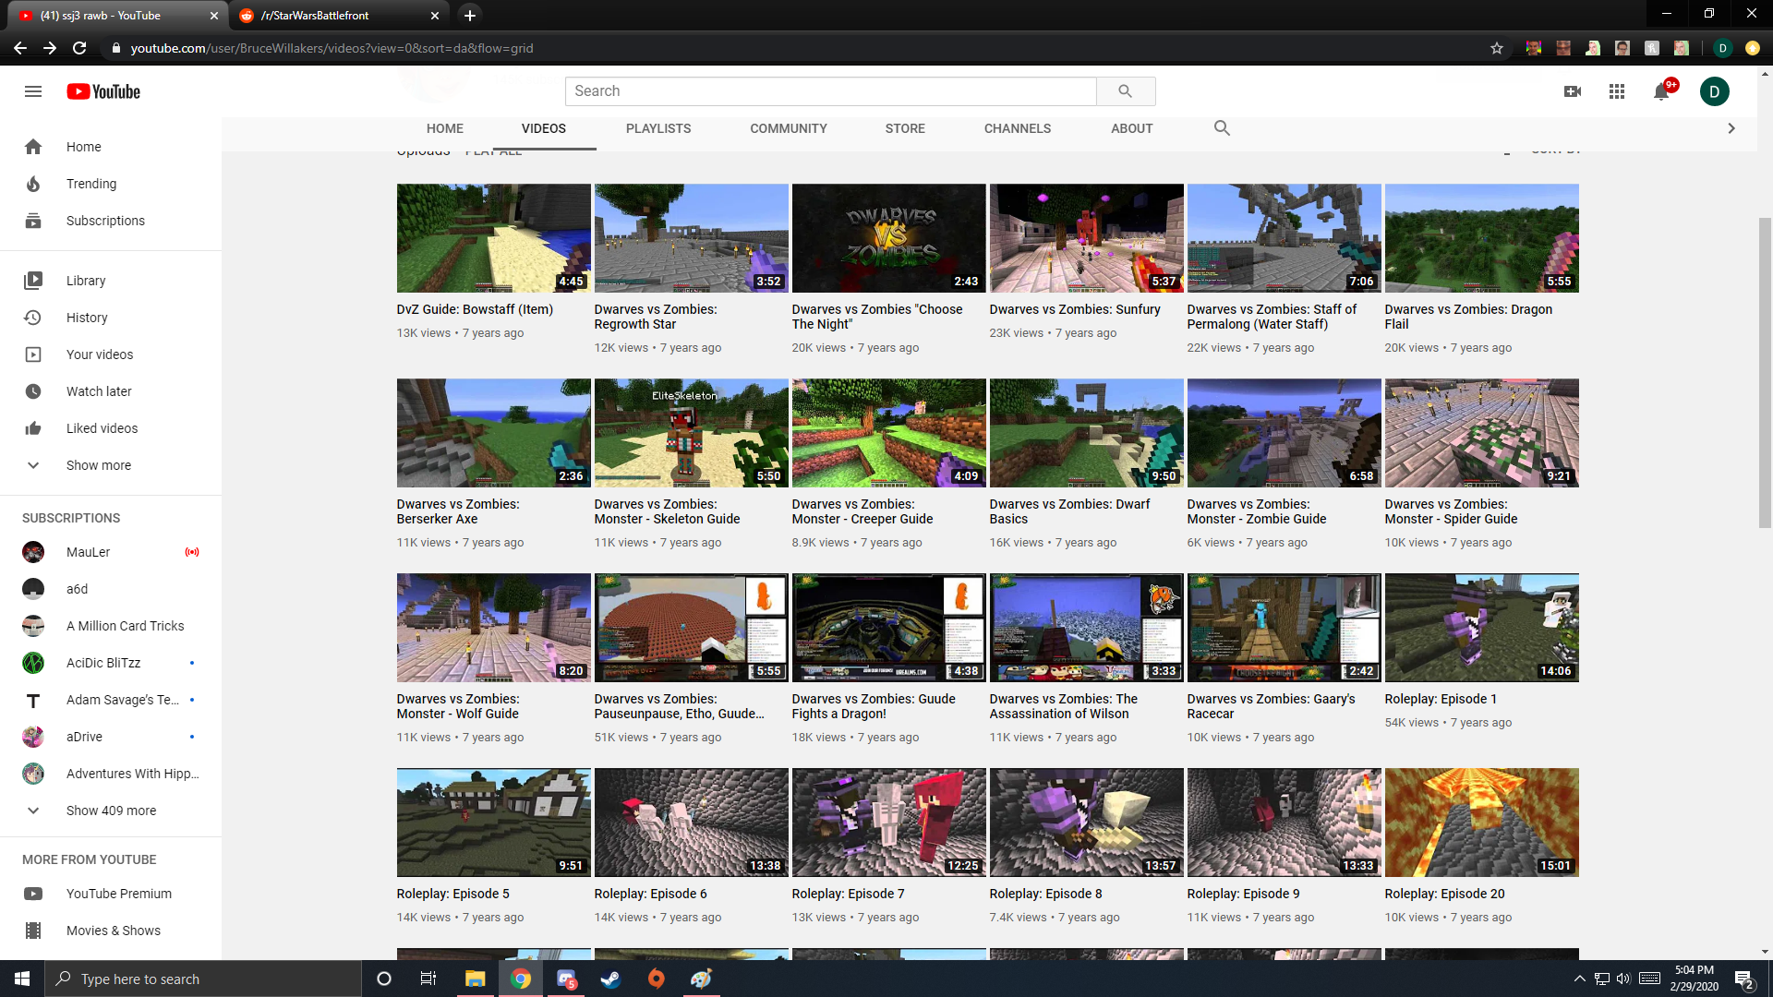1773x997 pixels.
Task: Open the a6d subscription channel
Action: point(111,589)
